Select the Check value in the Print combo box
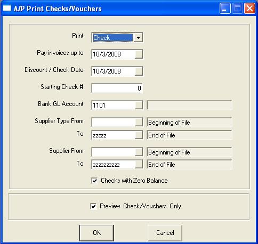 click(x=112, y=37)
